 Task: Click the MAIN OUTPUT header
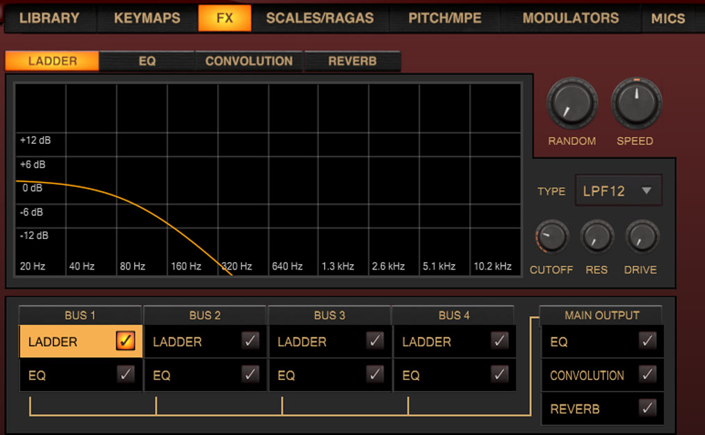coord(601,315)
